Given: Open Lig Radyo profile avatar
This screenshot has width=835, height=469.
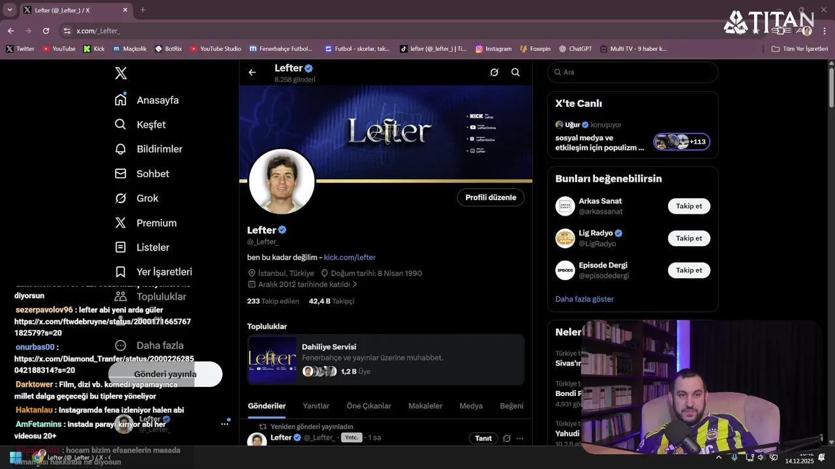Looking at the screenshot, I should [565, 238].
